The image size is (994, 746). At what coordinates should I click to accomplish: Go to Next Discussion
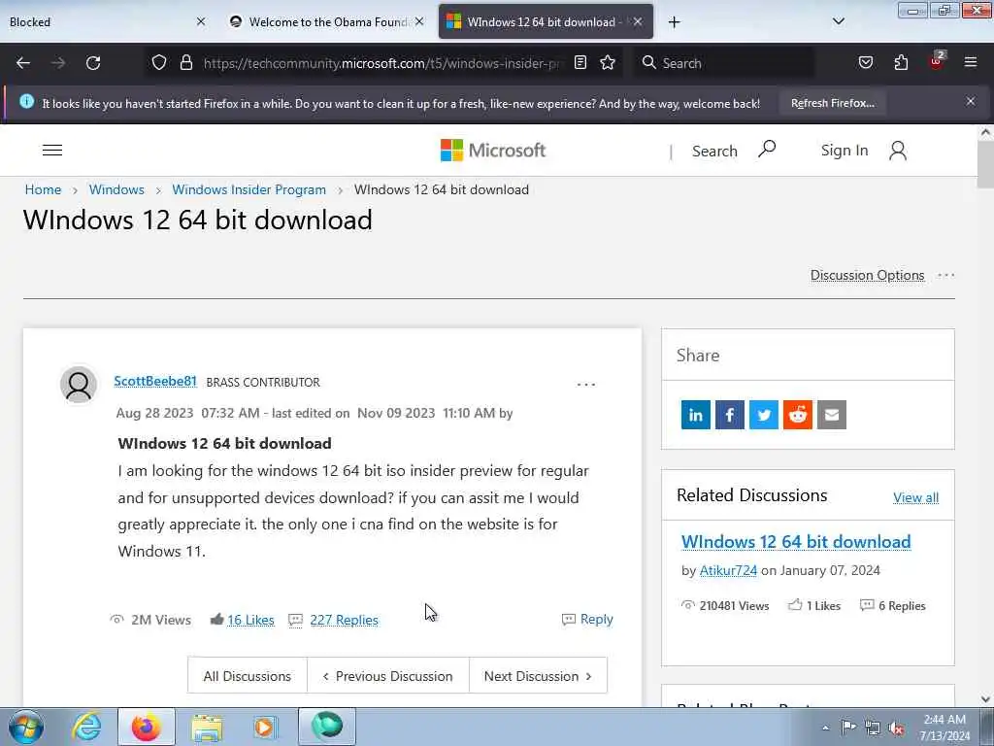click(538, 676)
